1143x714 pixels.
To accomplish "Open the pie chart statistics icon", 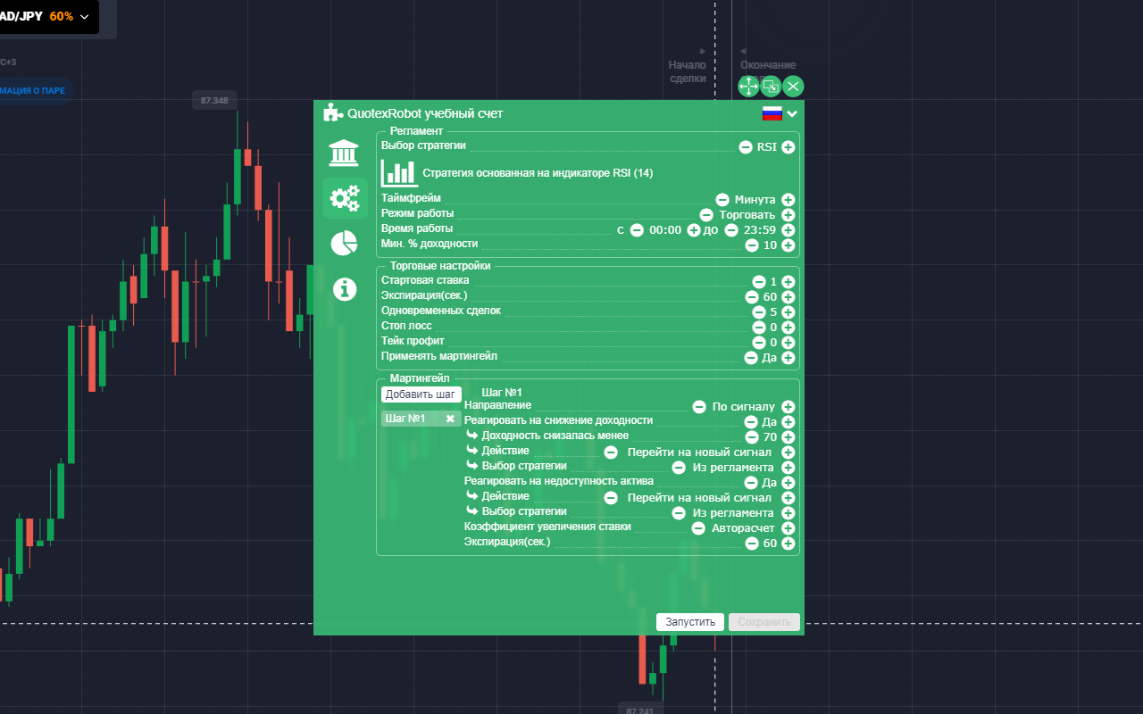I will pos(344,243).
